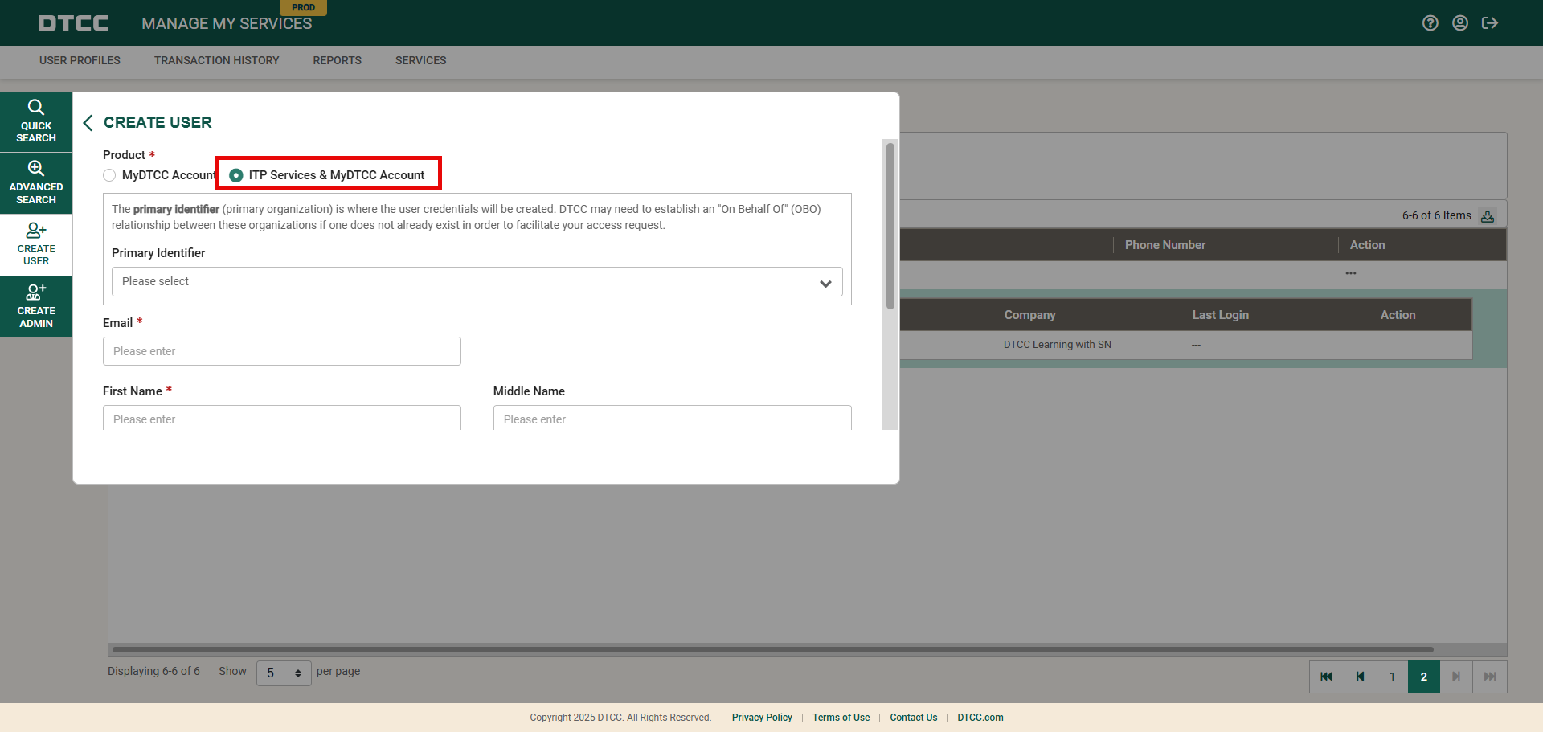Go to page 1 of results

[x=1392, y=677]
